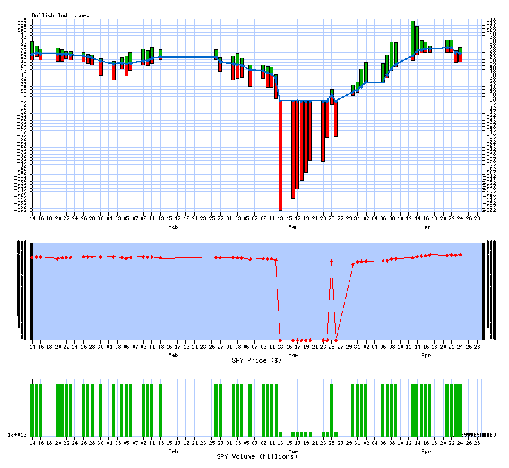The height and width of the screenshot is (468, 509).
Task: Click the small volume bar on March 13
Action: [280, 433]
